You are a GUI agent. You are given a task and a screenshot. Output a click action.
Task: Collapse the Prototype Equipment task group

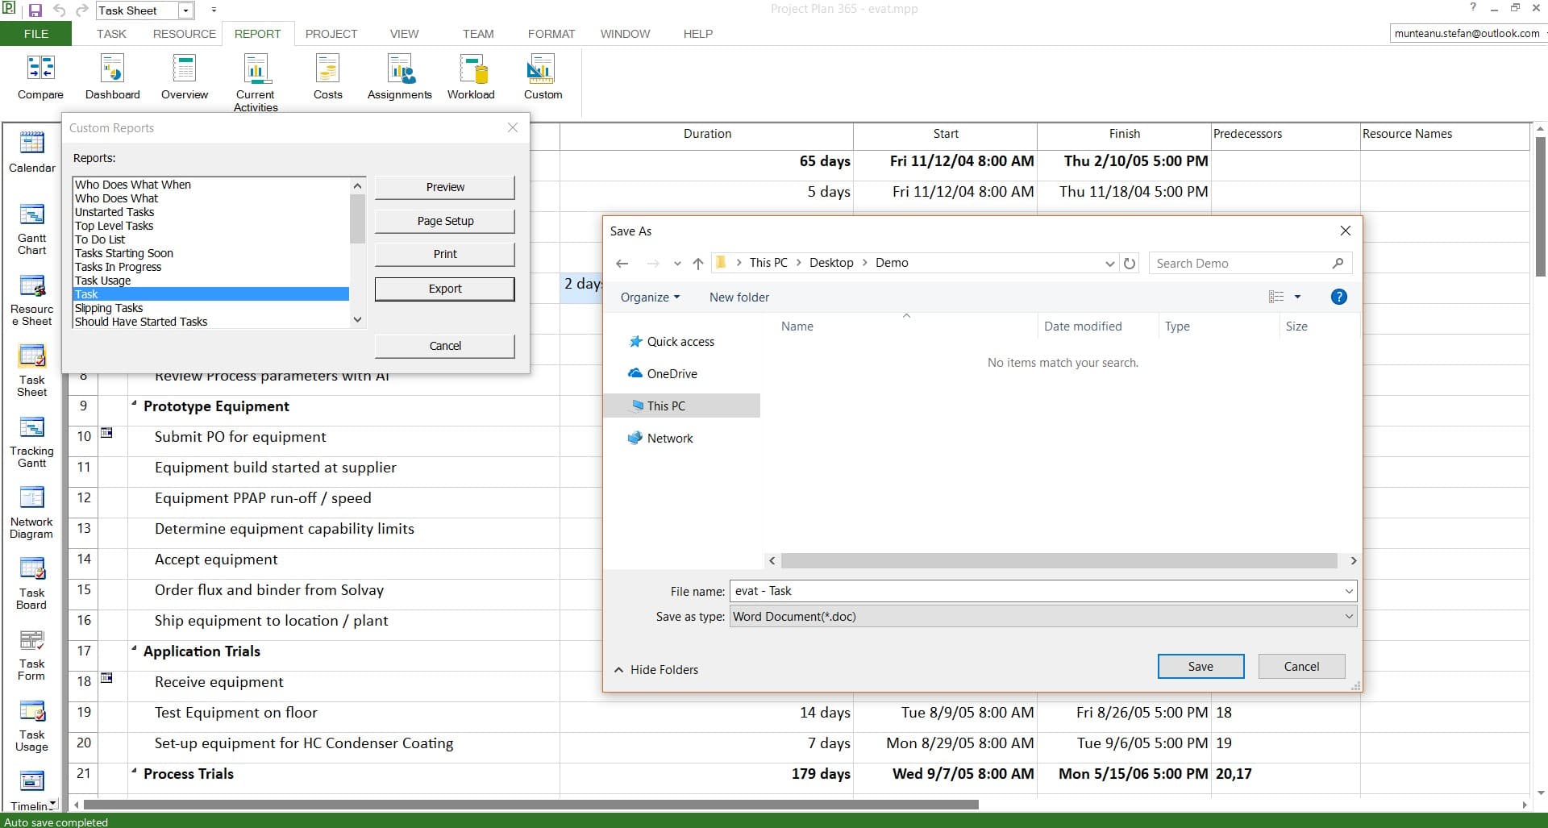tap(134, 406)
